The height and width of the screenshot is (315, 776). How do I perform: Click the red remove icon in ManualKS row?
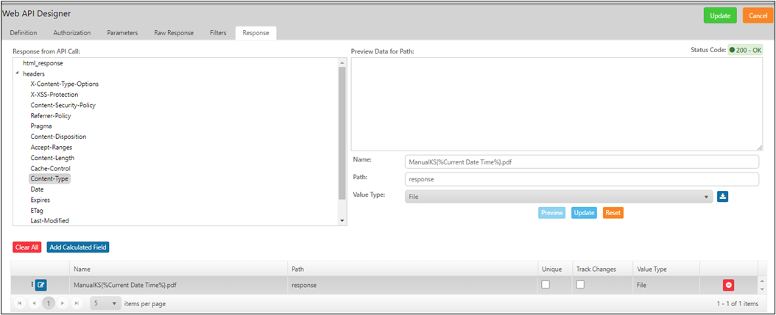click(728, 285)
